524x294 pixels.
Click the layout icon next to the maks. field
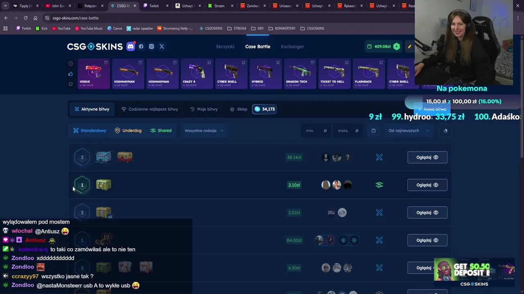click(373, 131)
